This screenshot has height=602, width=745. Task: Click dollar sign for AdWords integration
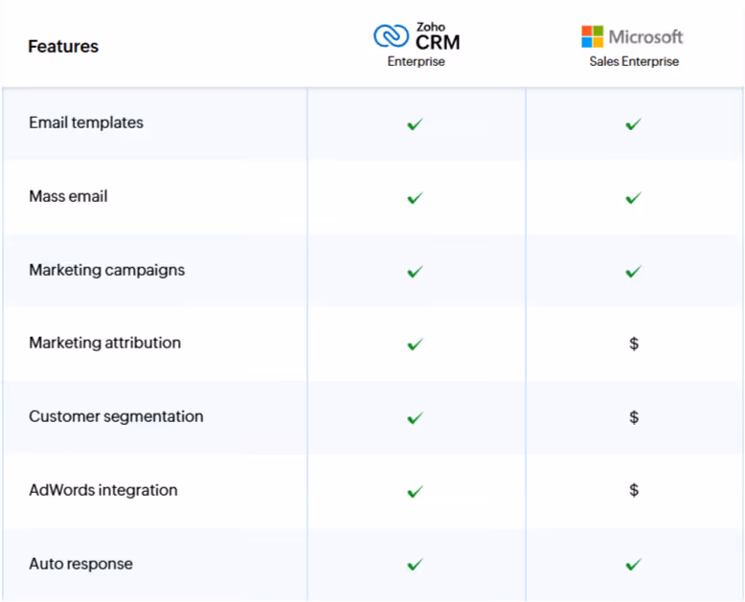[x=634, y=490]
